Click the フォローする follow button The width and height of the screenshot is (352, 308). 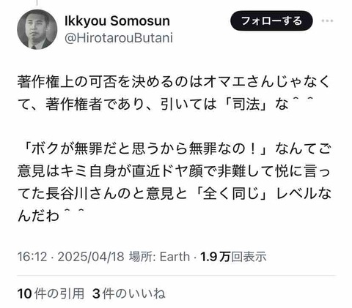pos(271,20)
